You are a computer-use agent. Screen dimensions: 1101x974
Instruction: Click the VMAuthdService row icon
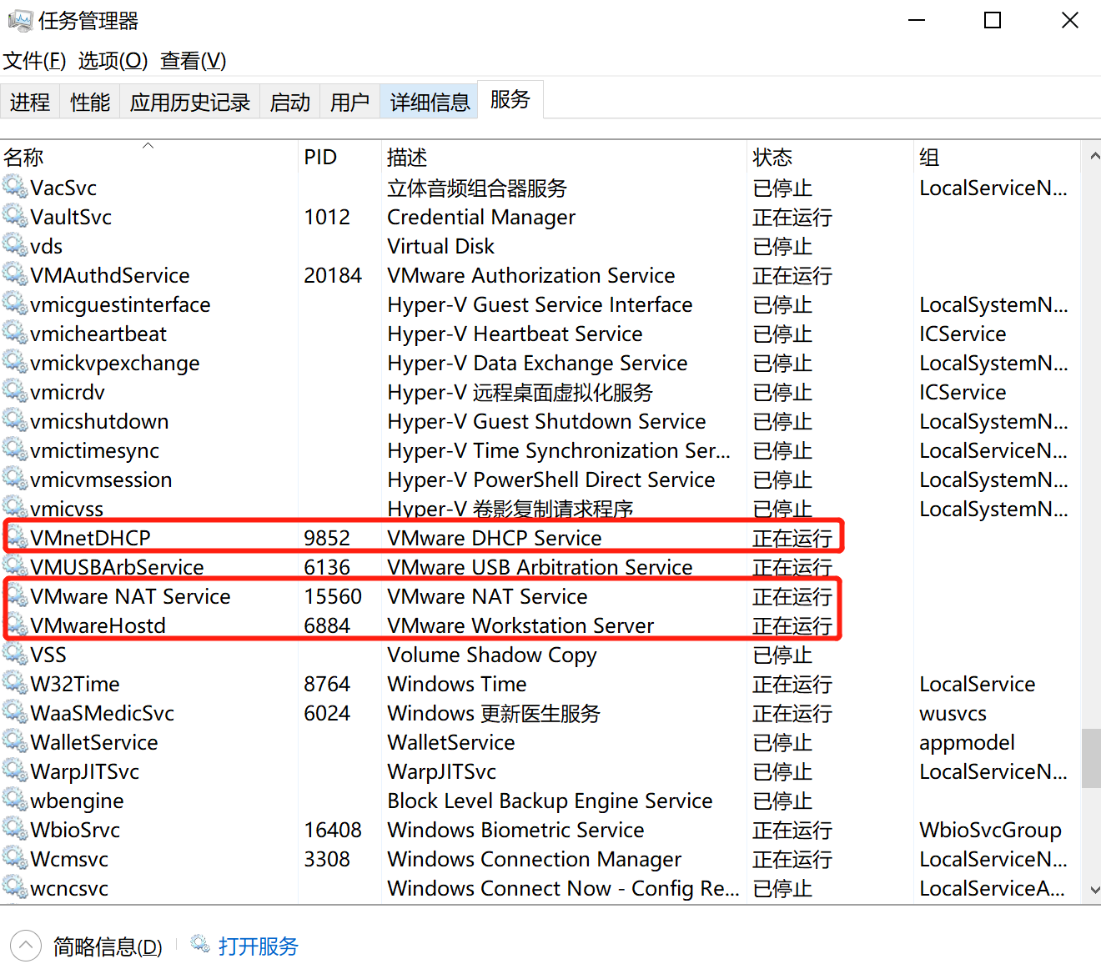pyautogui.click(x=15, y=274)
